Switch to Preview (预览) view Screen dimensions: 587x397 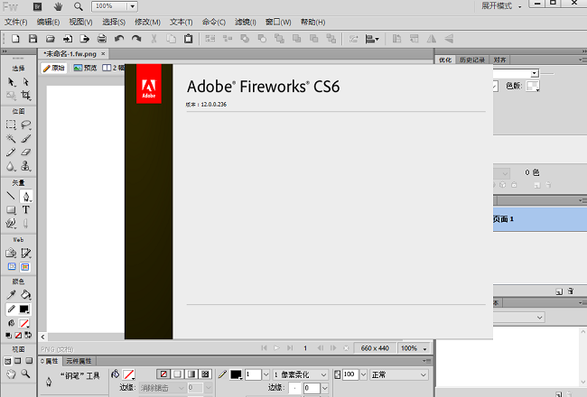point(85,68)
